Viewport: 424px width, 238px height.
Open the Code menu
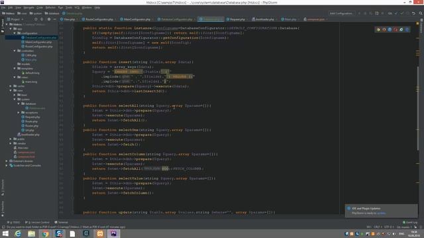40,7
